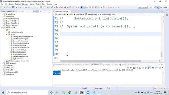Maximize the editor area

click(x=162, y=11)
